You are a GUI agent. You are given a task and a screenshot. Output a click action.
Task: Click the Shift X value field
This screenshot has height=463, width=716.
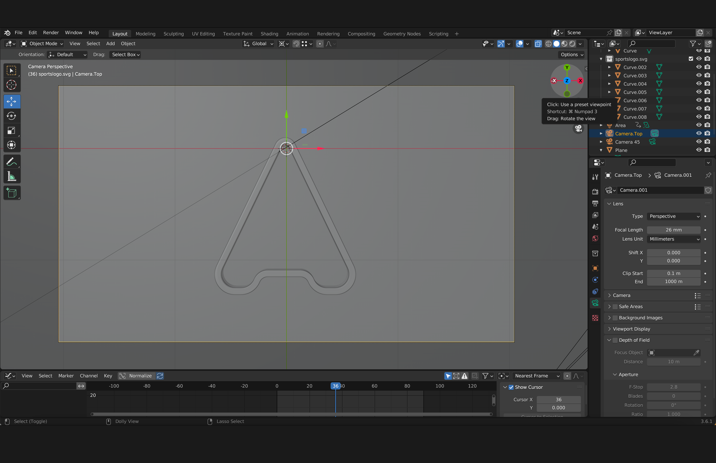coord(674,252)
